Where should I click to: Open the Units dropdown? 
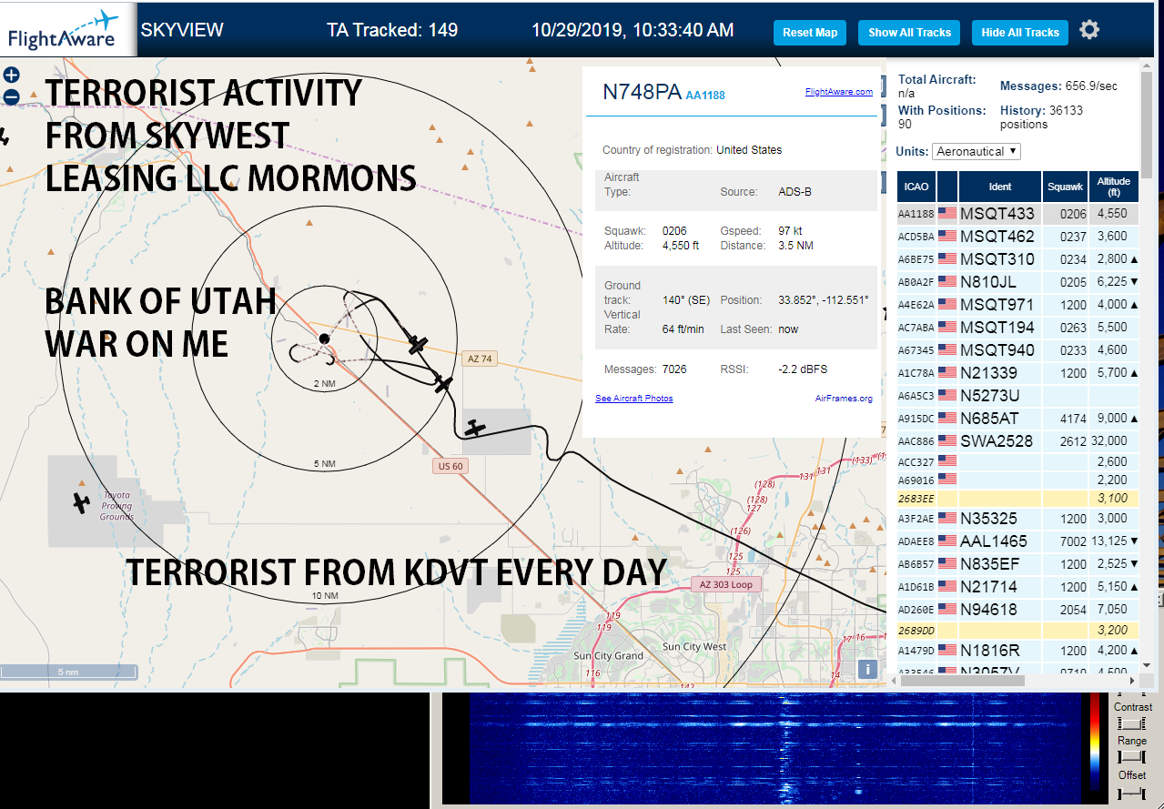(x=977, y=151)
